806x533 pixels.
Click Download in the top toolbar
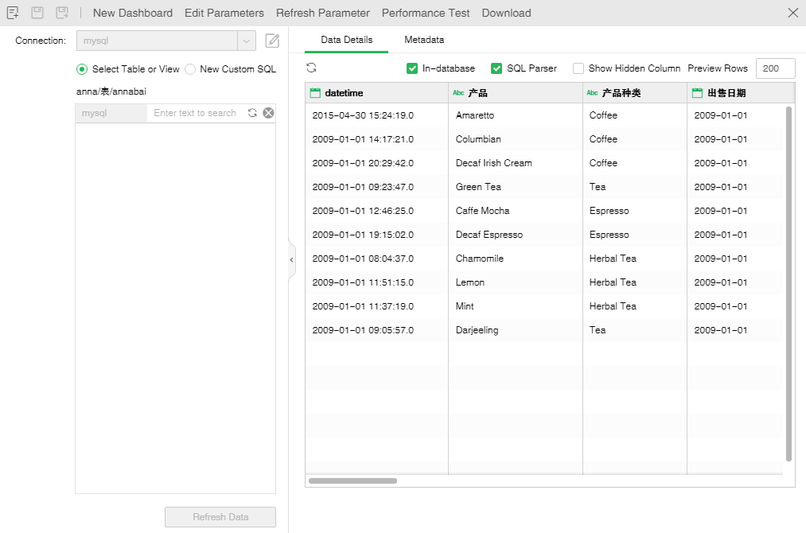point(506,13)
